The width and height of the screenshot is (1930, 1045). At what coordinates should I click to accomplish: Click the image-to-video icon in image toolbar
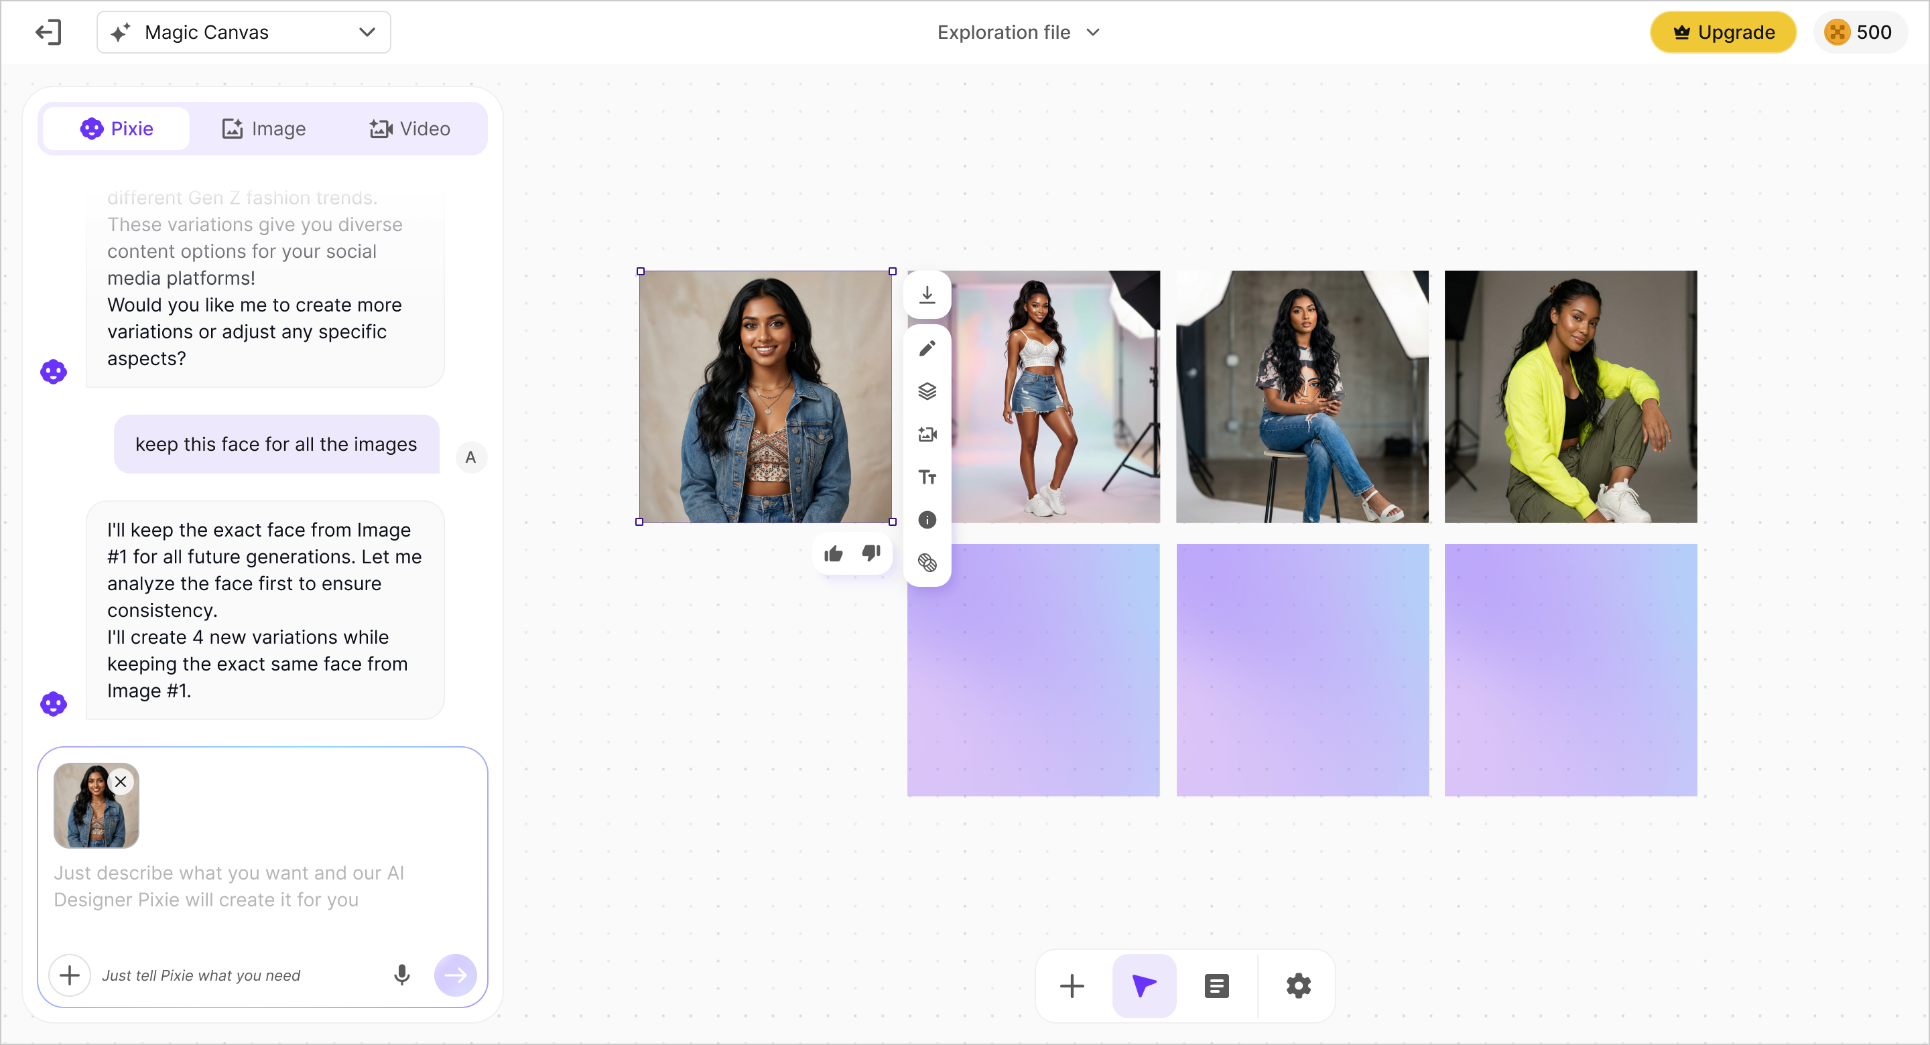(x=927, y=433)
